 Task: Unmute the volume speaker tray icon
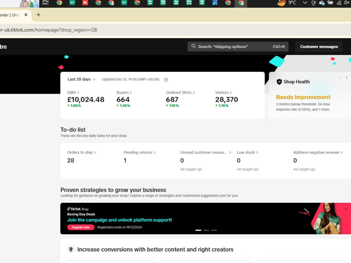click(x=347, y=3)
